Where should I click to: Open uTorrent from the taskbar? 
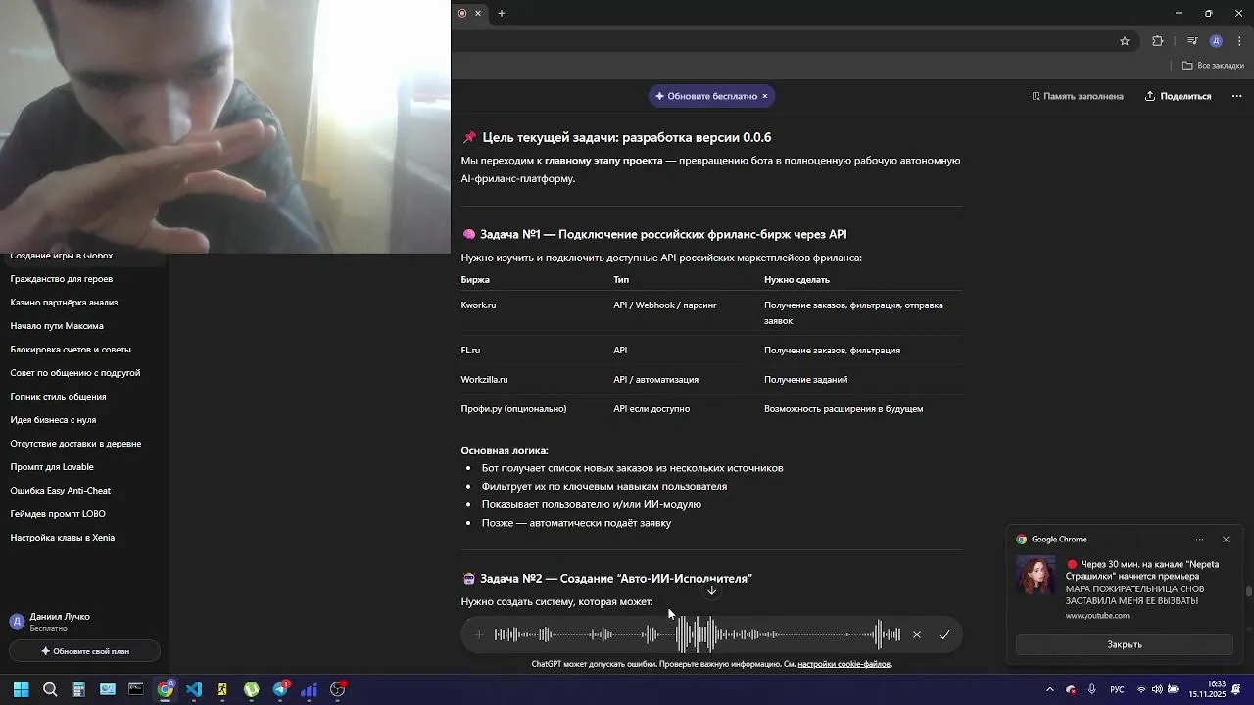[252, 689]
